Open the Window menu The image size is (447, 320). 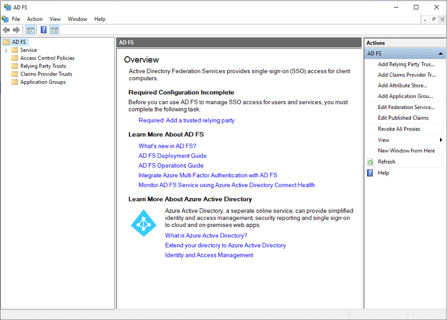tap(77, 19)
